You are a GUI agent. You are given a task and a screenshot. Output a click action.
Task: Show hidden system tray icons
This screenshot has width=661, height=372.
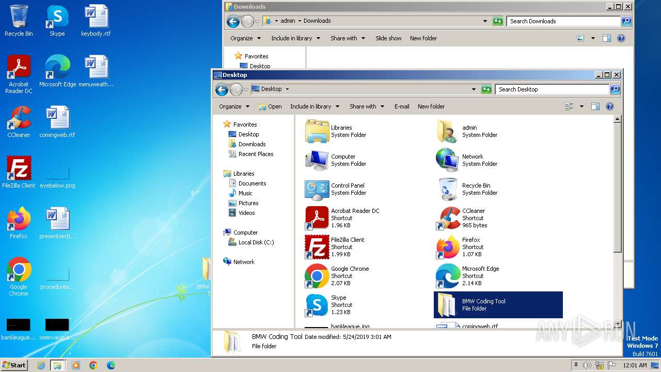576,365
